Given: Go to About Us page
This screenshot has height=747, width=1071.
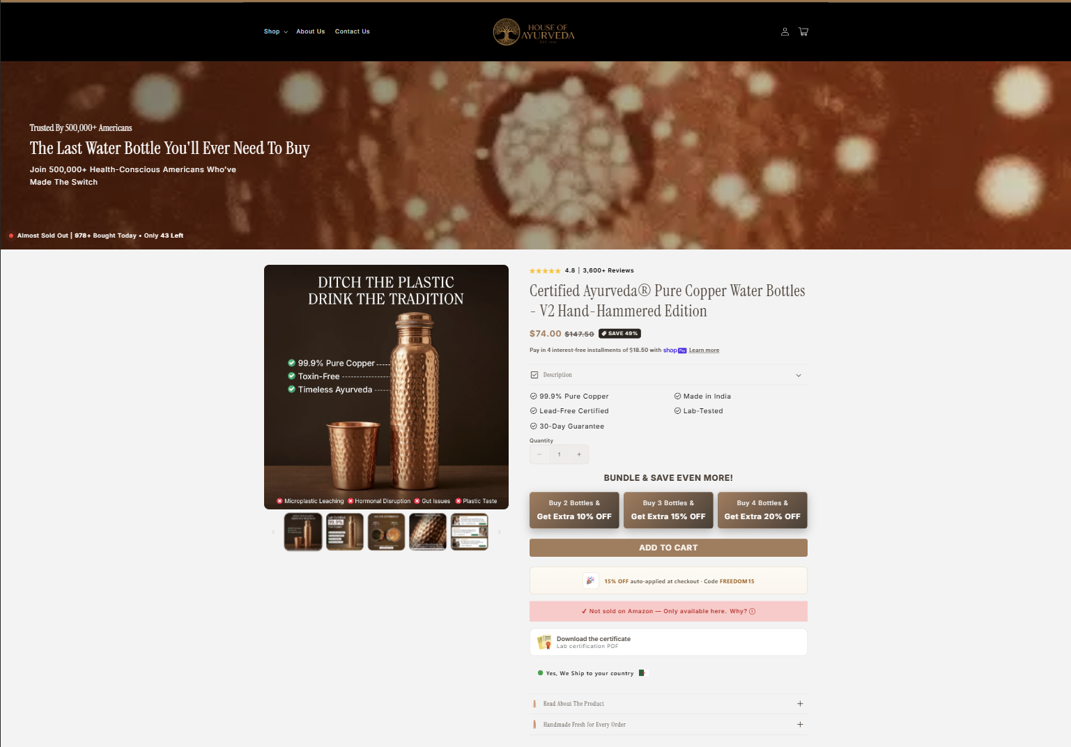Looking at the screenshot, I should click(x=310, y=31).
